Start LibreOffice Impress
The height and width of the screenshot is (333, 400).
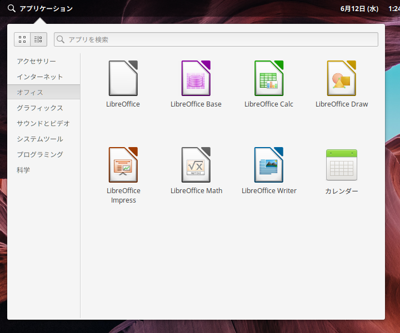click(x=123, y=175)
